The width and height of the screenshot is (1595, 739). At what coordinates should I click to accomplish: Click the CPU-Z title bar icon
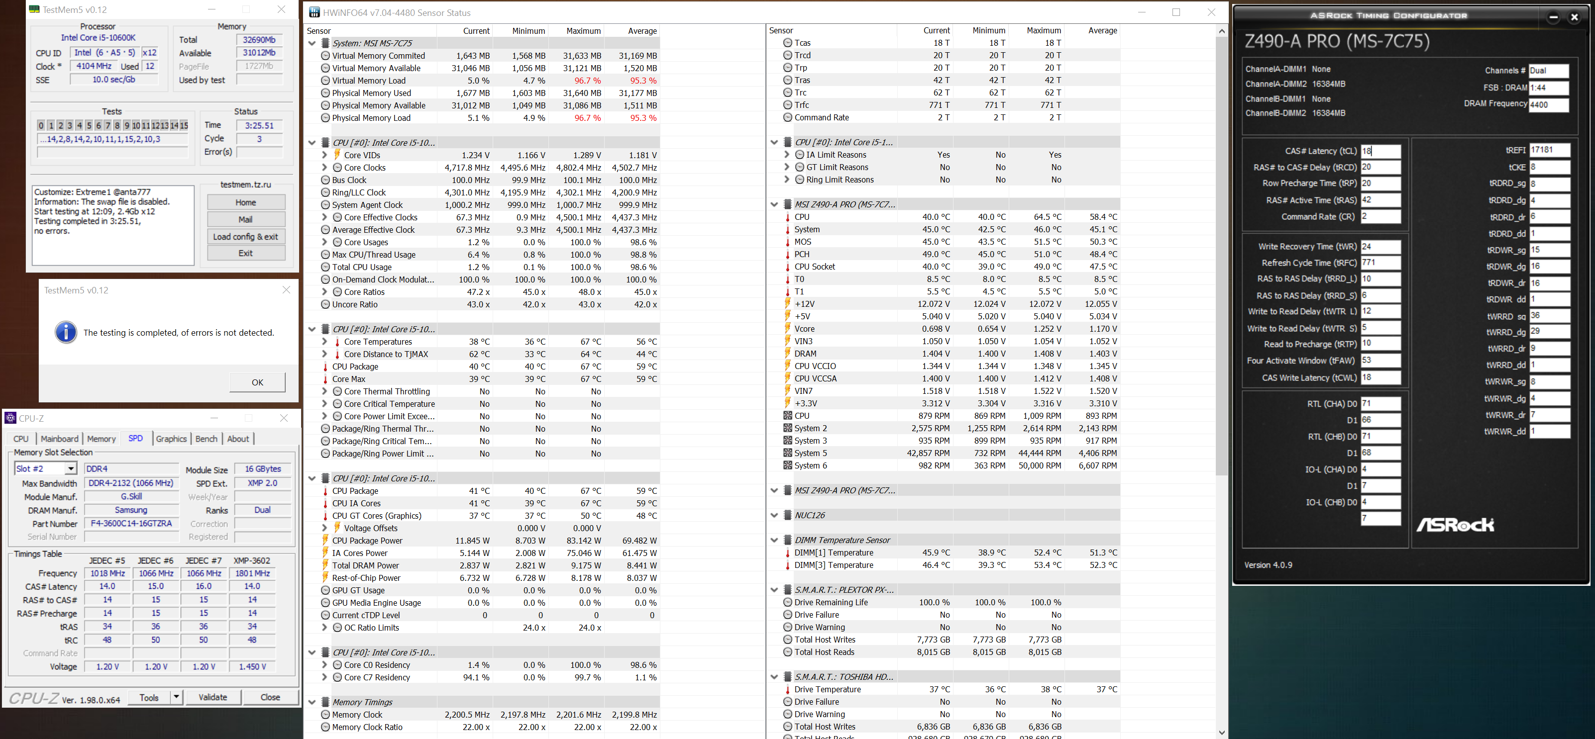(x=10, y=418)
